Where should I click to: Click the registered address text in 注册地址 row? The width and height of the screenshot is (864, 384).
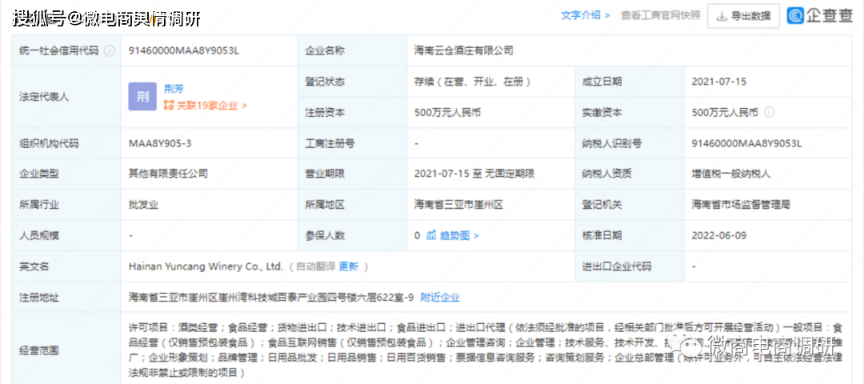[x=271, y=297]
